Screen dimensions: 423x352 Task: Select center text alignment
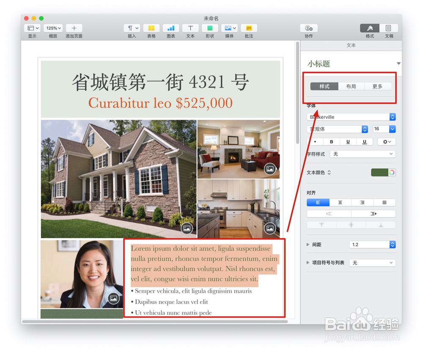340,202
